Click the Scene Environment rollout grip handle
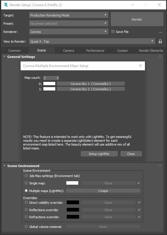 160,166
